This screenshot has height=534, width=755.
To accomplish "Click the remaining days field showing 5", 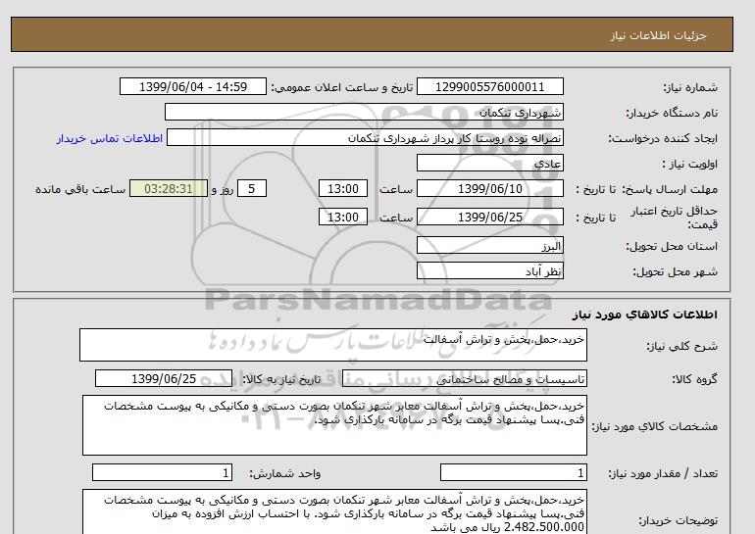I will pyautogui.click(x=252, y=188).
